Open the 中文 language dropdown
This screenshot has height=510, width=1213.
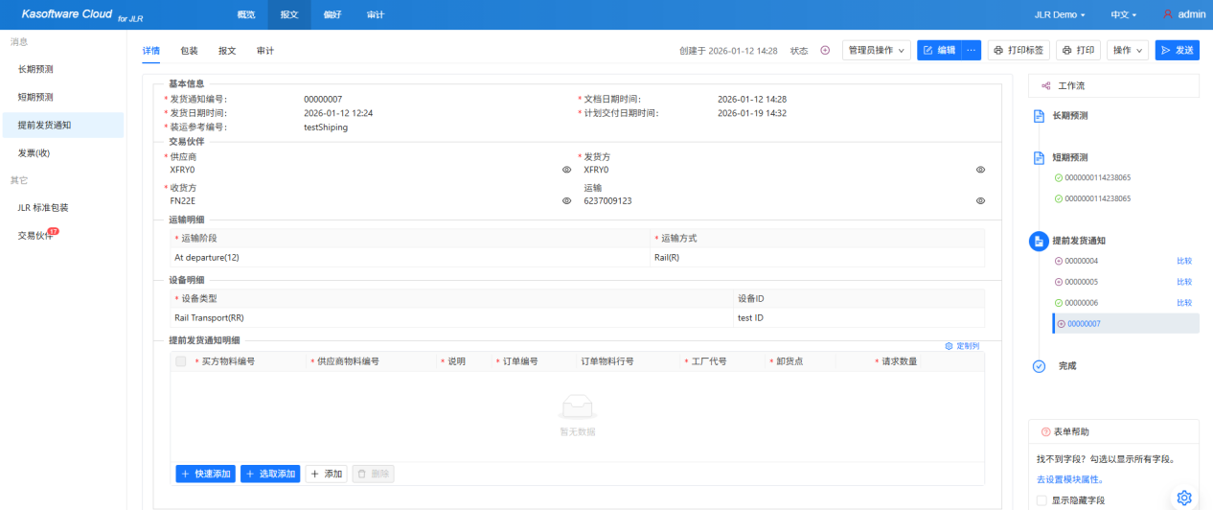(1123, 15)
